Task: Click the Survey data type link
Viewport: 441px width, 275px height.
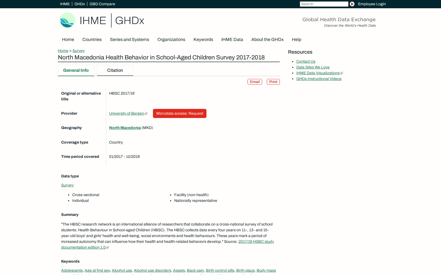Action: pos(67,185)
